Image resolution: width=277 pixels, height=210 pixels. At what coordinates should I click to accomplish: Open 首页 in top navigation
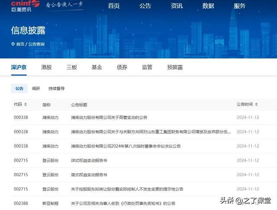pyautogui.click(x=114, y=6)
